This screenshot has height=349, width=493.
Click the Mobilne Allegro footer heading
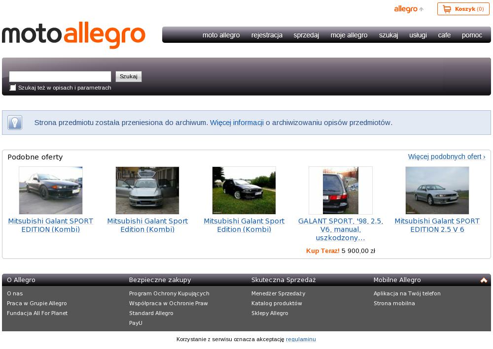tap(397, 280)
